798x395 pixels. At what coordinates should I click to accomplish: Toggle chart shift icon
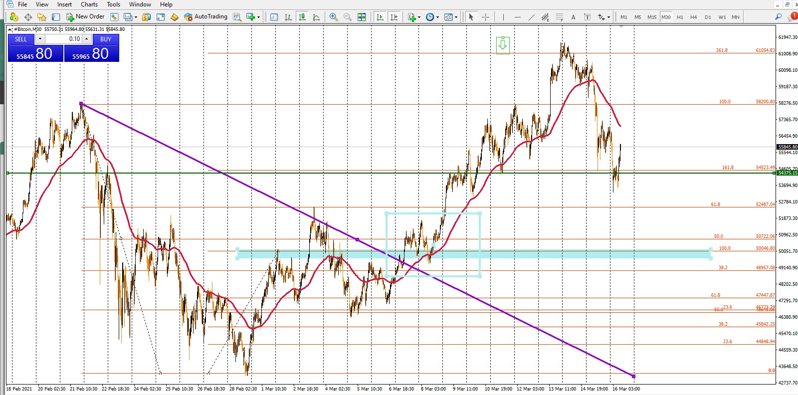(394, 17)
